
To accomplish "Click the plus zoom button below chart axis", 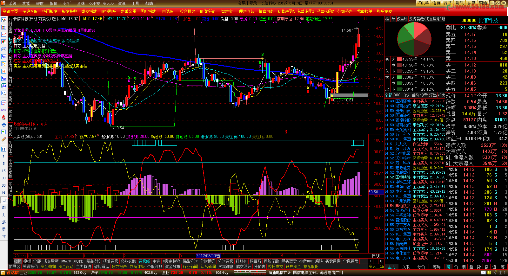I will click(371, 261).
